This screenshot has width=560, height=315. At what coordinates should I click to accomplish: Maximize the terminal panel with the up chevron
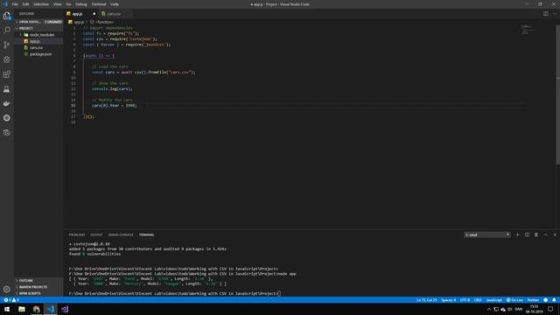coord(545,234)
